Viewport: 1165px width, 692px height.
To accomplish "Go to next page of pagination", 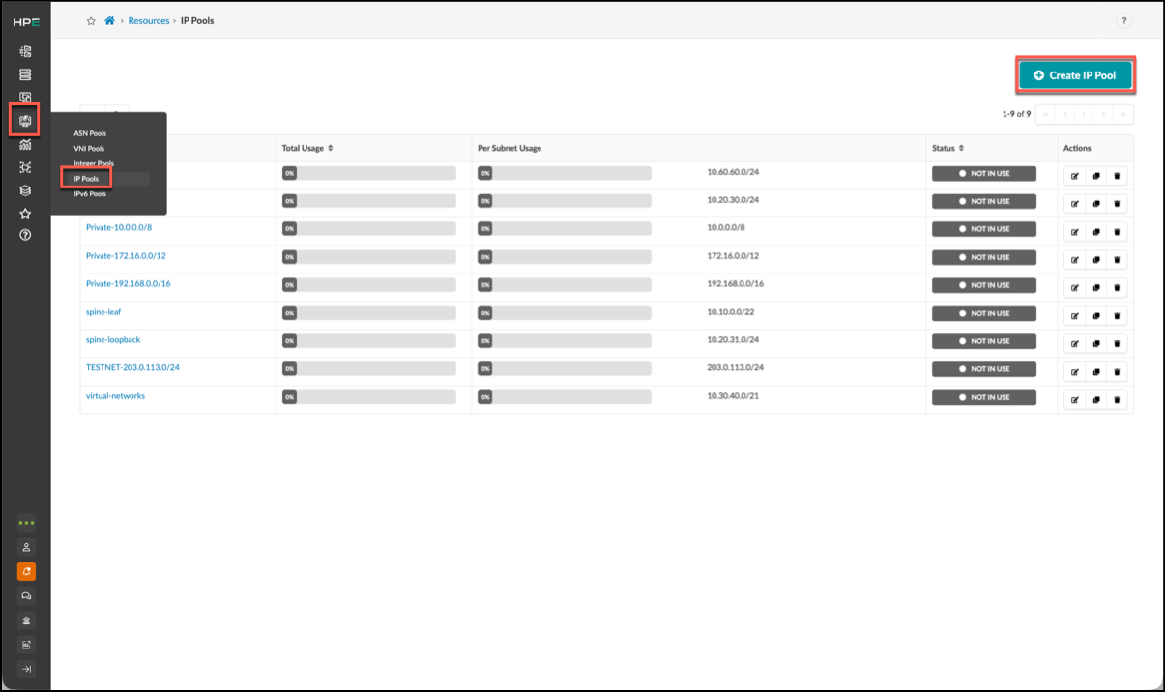I will [x=1104, y=114].
